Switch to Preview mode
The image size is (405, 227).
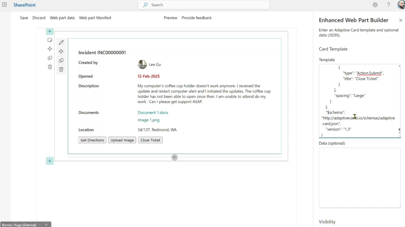tap(170, 18)
